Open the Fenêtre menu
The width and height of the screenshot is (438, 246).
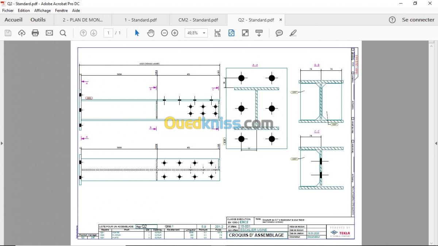[x=61, y=11]
